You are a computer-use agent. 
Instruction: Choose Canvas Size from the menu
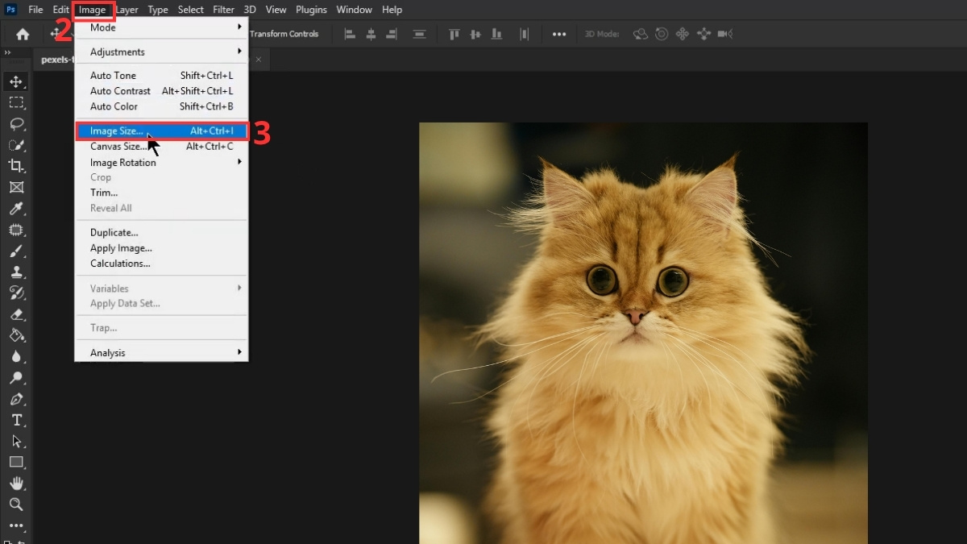161,147
